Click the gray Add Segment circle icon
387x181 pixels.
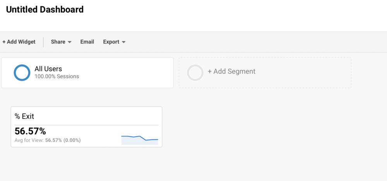pyautogui.click(x=195, y=72)
